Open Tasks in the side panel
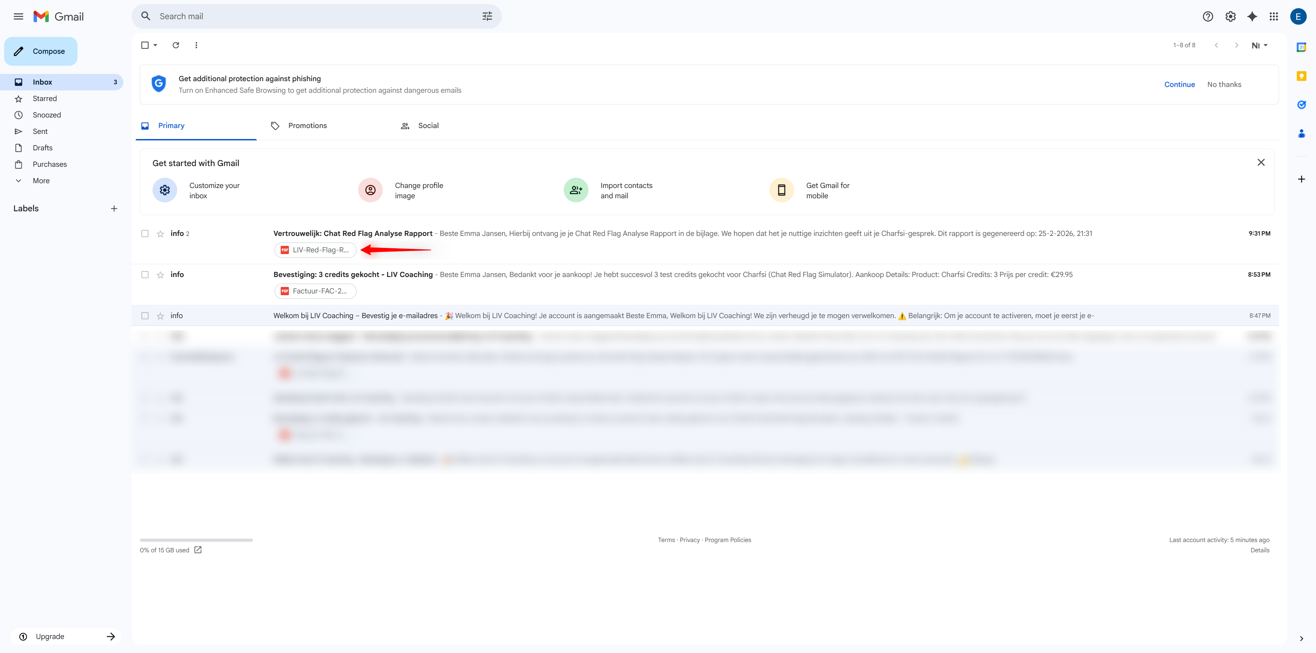Image resolution: width=1316 pixels, height=653 pixels. [1301, 105]
